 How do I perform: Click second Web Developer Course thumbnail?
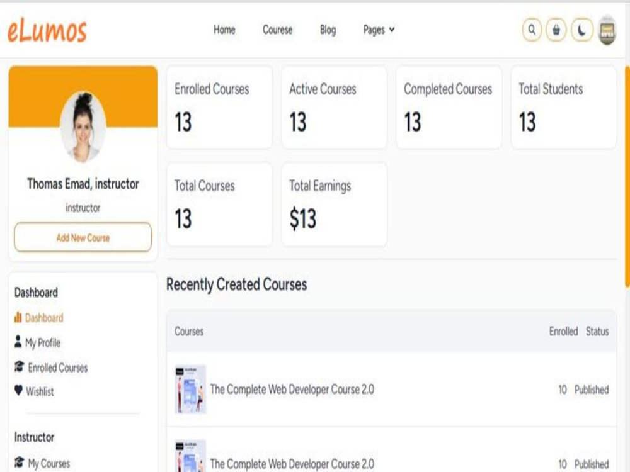click(190, 456)
